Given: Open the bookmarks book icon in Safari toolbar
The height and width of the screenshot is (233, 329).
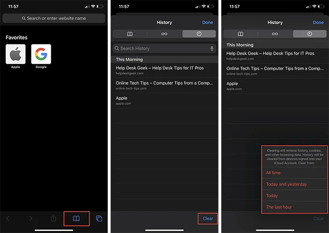Looking at the screenshot, I should coord(76,218).
